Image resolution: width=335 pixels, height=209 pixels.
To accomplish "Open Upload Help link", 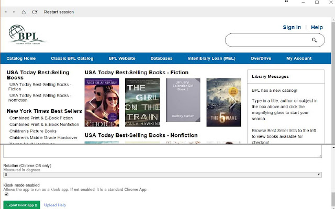I will point(55,205).
